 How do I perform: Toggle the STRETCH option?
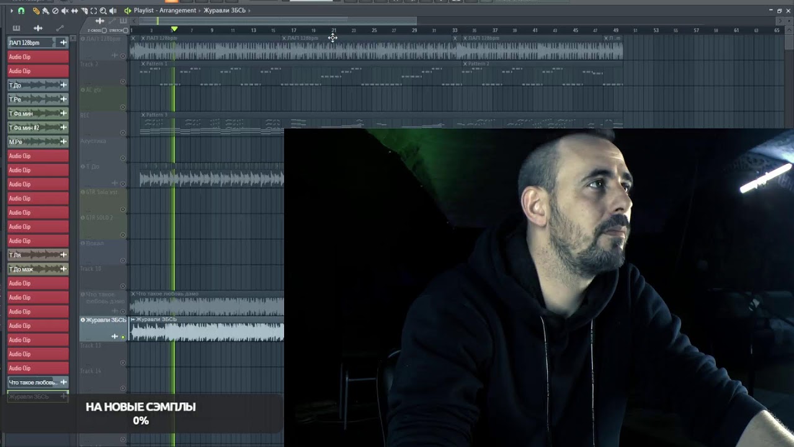126,30
